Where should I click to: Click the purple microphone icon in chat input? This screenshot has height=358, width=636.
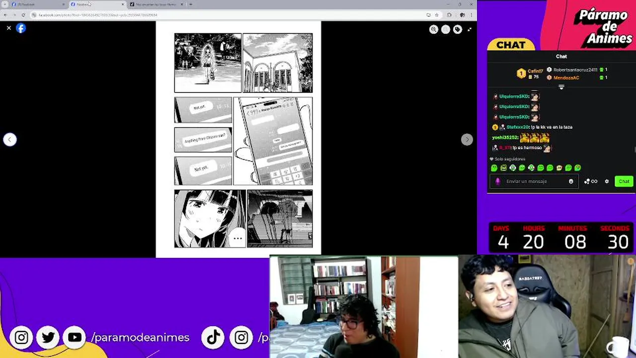click(x=498, y=181)
